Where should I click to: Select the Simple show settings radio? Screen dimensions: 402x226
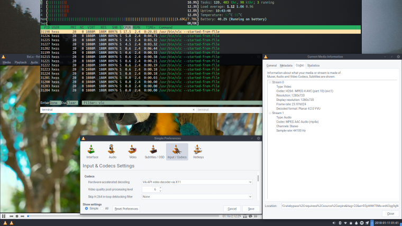tap(86, 209)
